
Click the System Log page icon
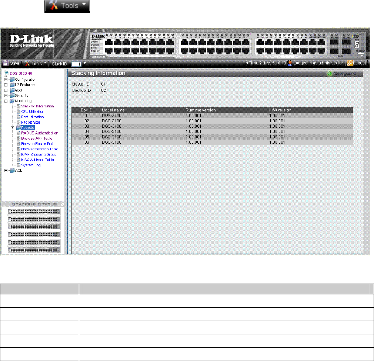19,165
